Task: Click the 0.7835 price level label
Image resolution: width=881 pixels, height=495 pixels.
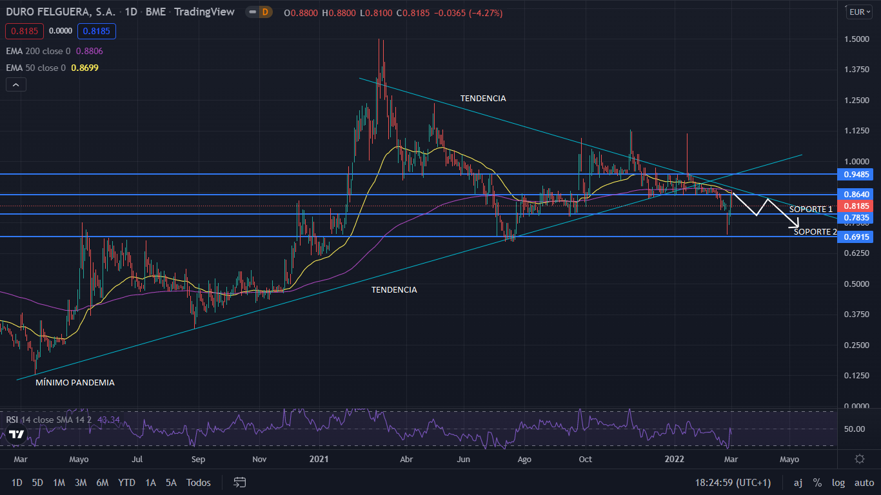Action: tap(856, 218)
